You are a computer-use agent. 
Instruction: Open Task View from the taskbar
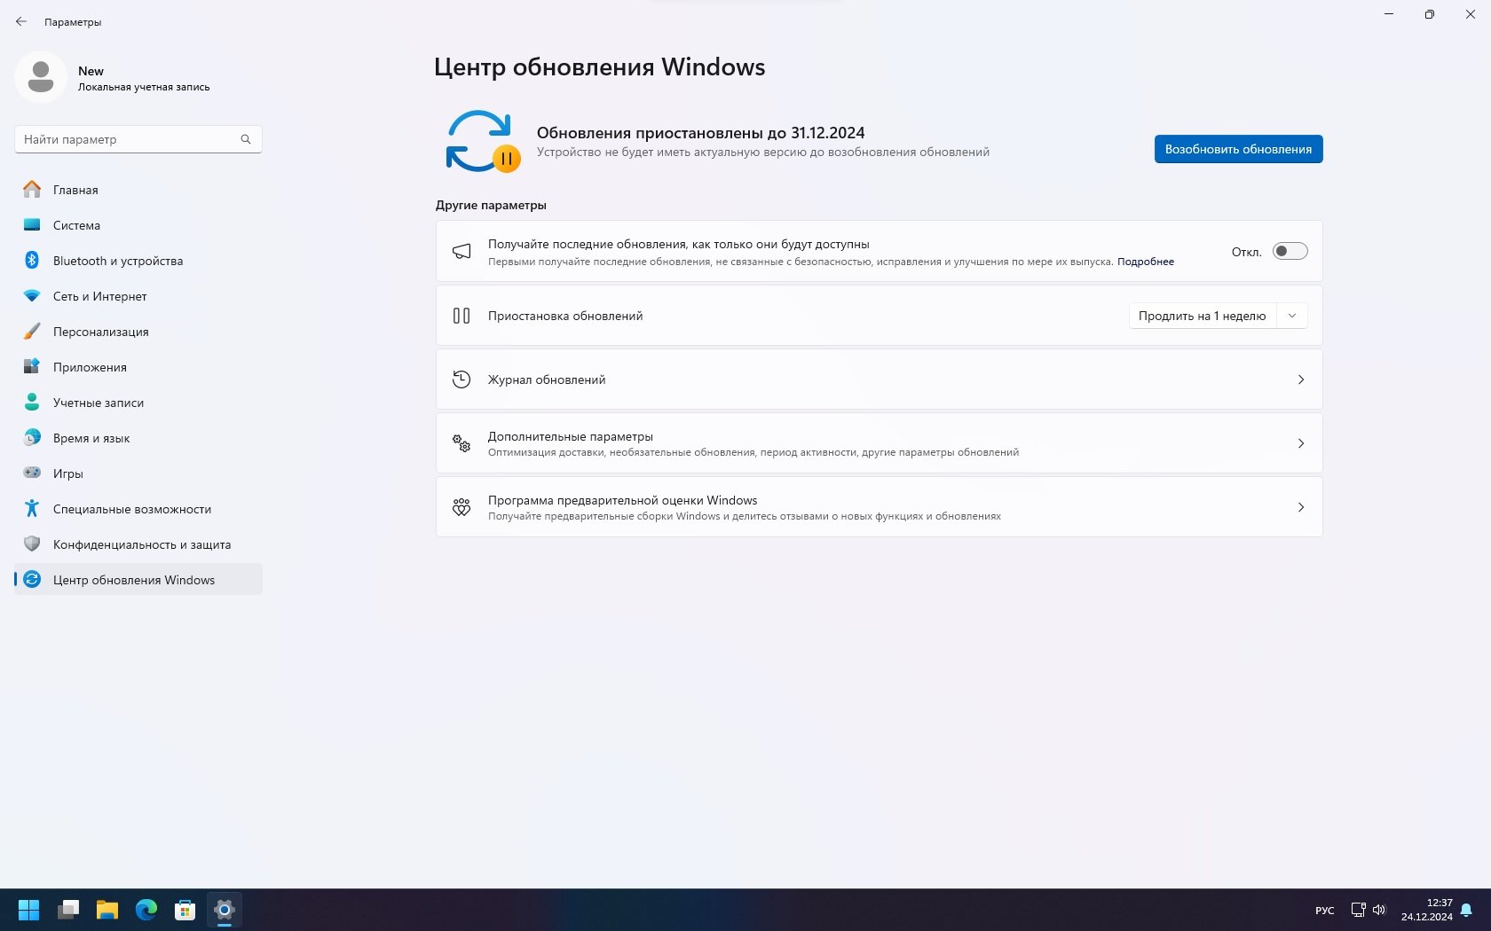pyautogui.click(x=68, y=910)
